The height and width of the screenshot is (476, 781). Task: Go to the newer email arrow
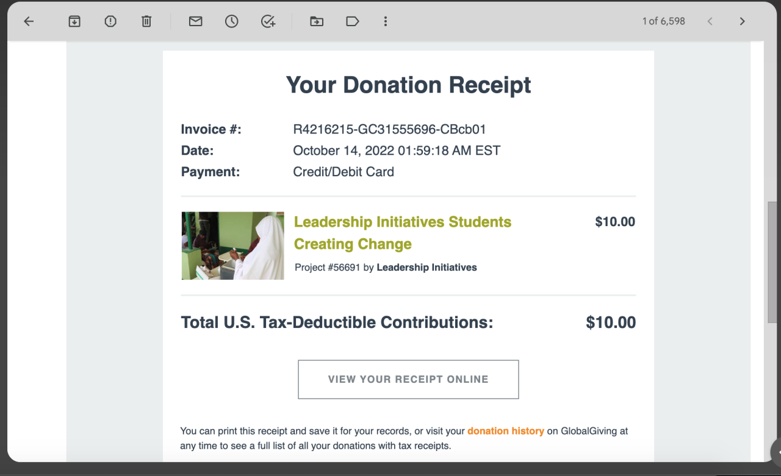[710, 21]
